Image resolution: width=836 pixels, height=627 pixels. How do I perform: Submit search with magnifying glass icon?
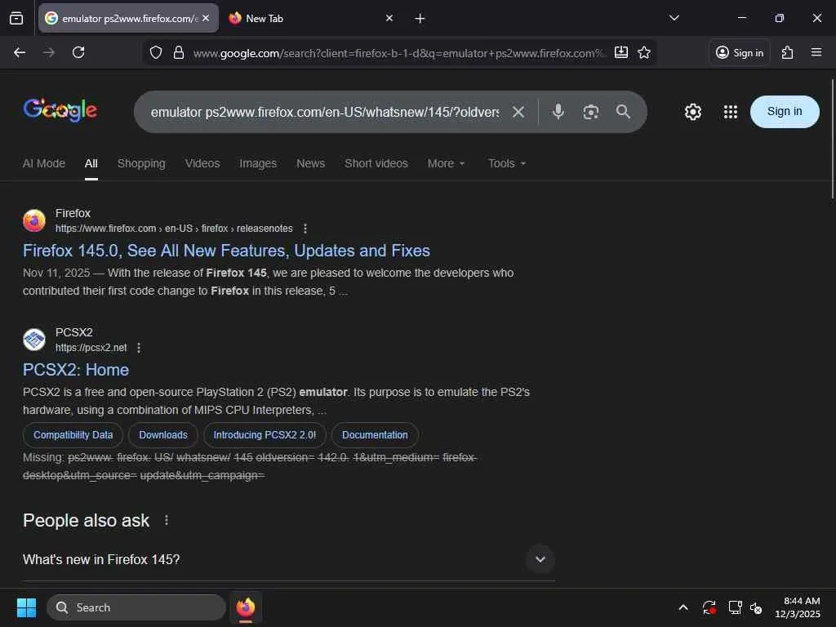(623, 111)
